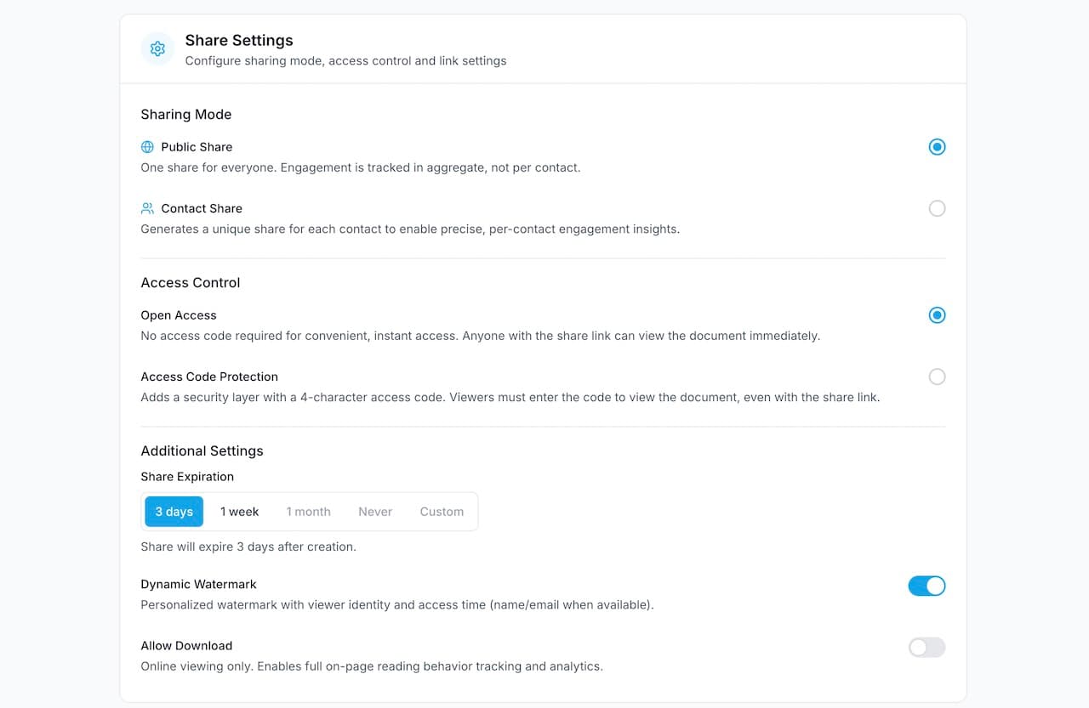Click the Dynamic Watermark label text
Image resolution: width=1089 pixels, height=708 pixels.
(198, 584)
